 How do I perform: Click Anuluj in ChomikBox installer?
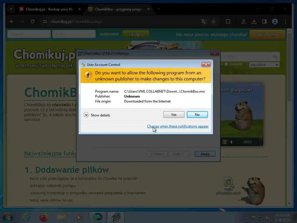(x=205, y=154)
